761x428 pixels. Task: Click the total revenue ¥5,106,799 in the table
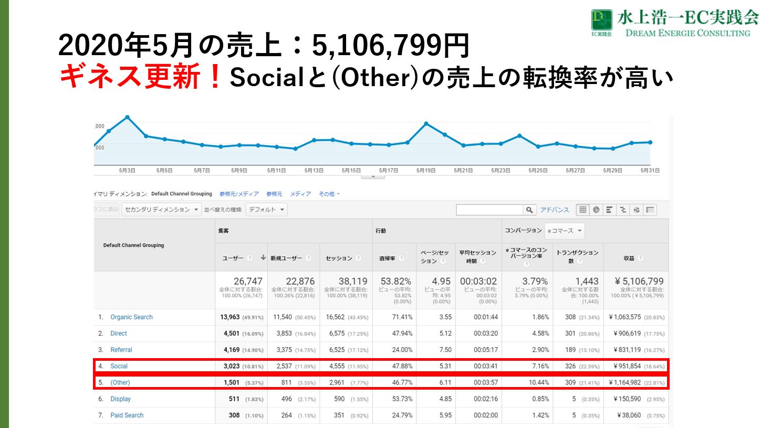[x=639, y=281]
